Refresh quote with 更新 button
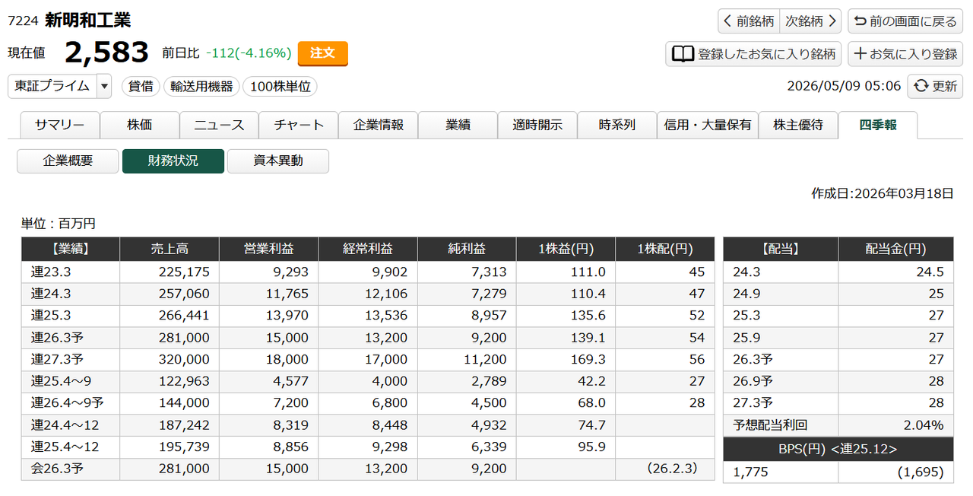Image resolution: width=973 pixels, height=496 pixels. coord(936,86)
